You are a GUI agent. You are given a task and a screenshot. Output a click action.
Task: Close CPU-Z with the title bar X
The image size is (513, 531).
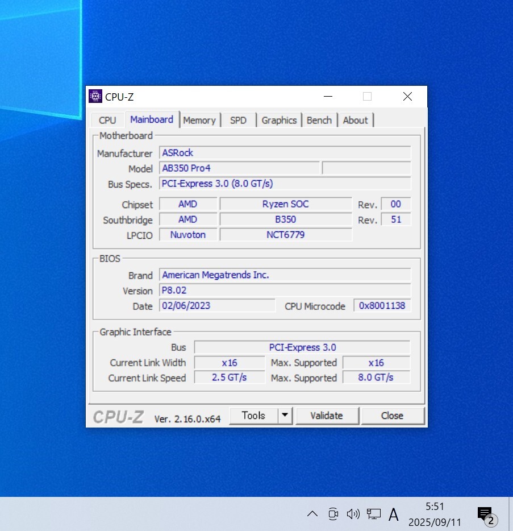coord(407,97)
